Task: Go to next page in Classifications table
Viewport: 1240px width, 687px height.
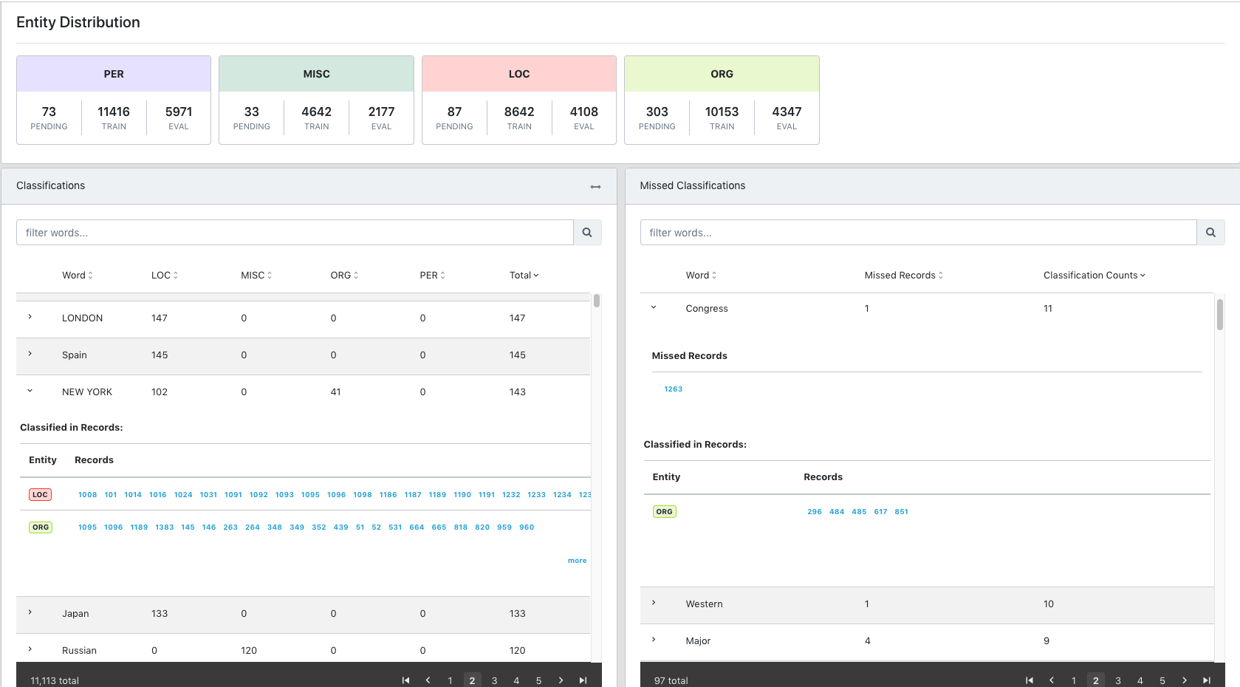Action: coord(561,680)
